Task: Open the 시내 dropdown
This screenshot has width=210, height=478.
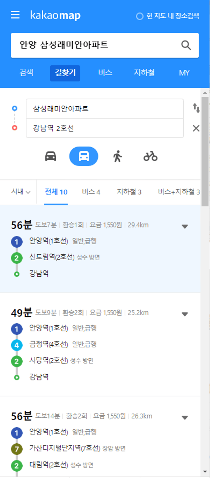Action: [x=21, y=192]
